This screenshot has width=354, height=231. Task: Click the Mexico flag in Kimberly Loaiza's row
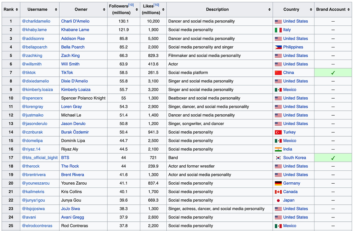pos(278,90)
